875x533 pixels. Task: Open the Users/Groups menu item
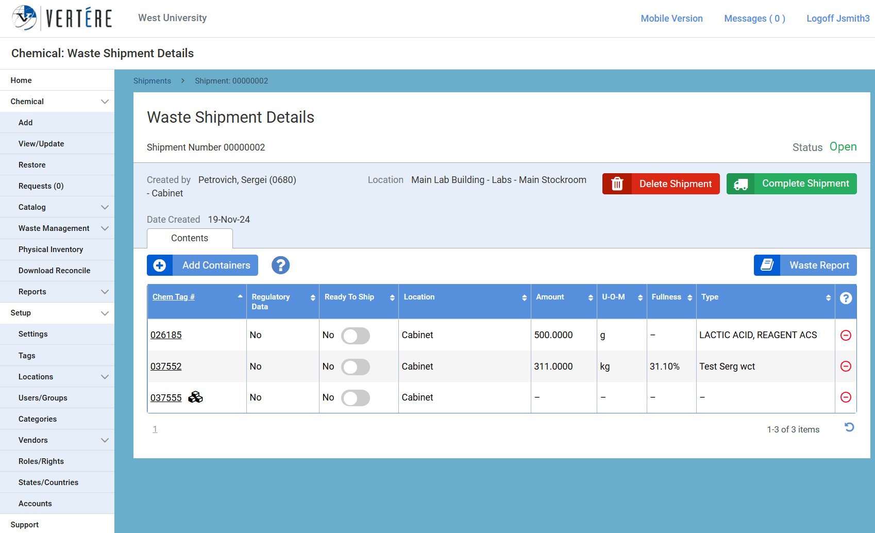[57, 398]
